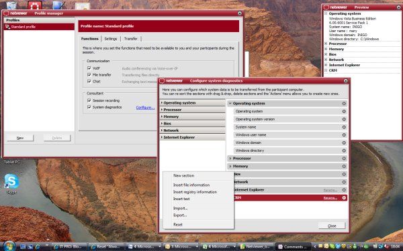Disable Session recording checkbox
403x251 pixels.
click(89, 100)
